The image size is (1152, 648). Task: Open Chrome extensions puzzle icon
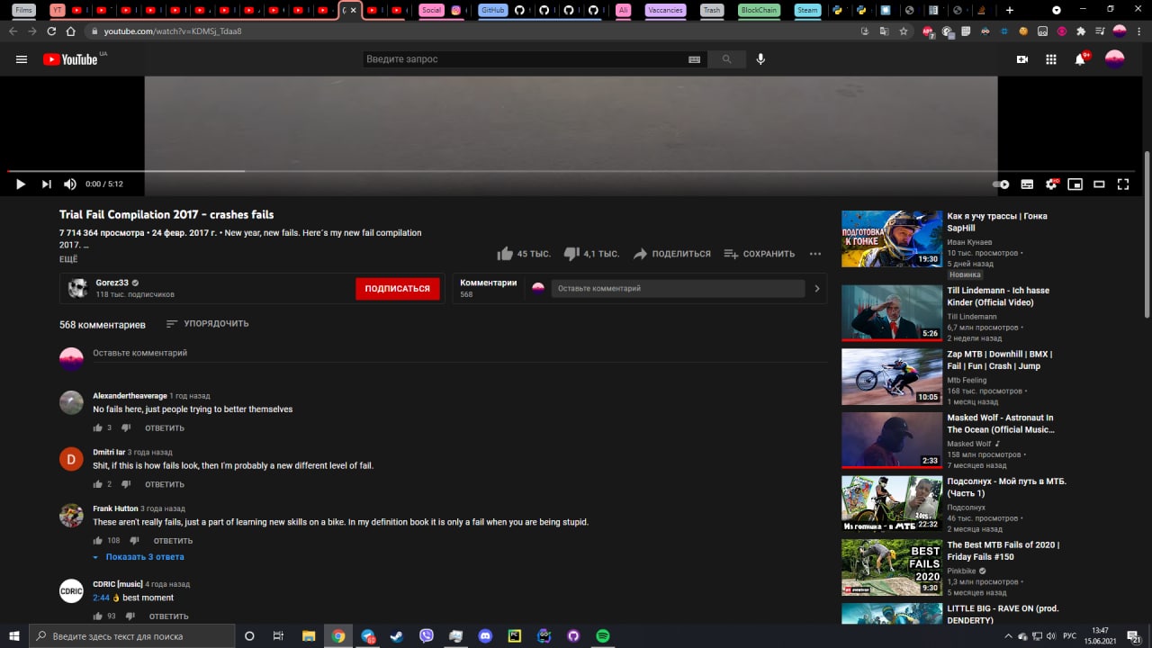1081,31
